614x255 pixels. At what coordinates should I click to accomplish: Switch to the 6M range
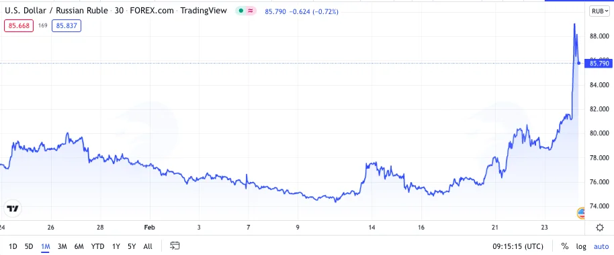point(79,246)
